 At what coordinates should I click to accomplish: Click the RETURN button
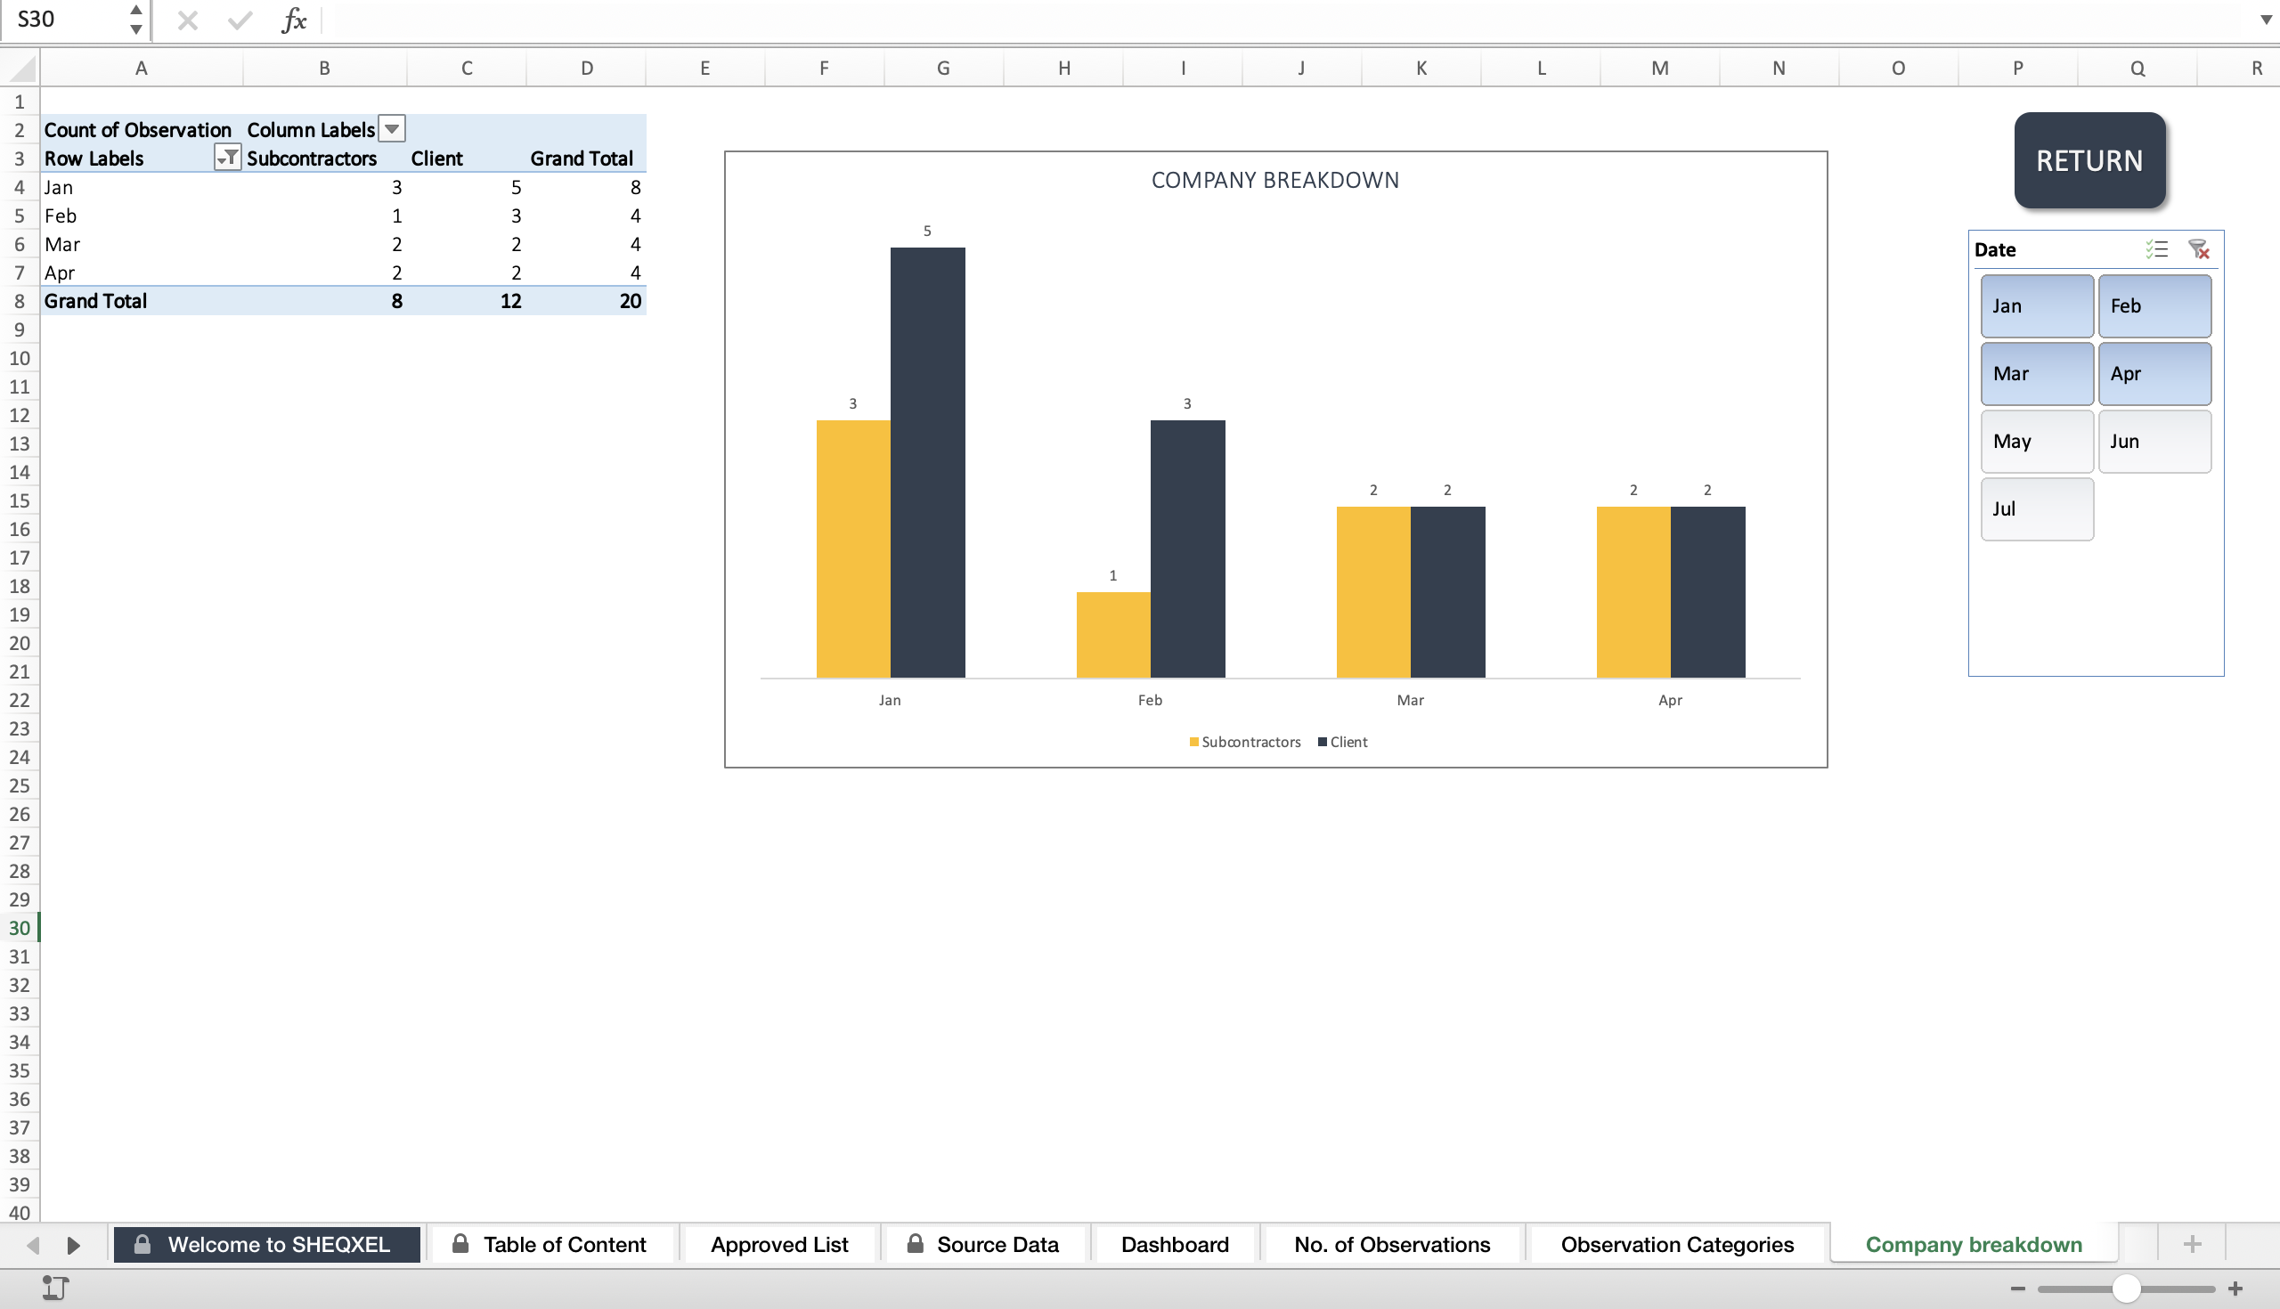(2089, 161)
